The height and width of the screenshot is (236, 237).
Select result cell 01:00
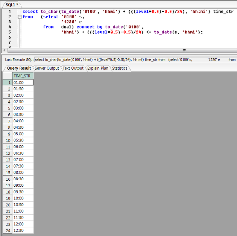tap(23, 82)
